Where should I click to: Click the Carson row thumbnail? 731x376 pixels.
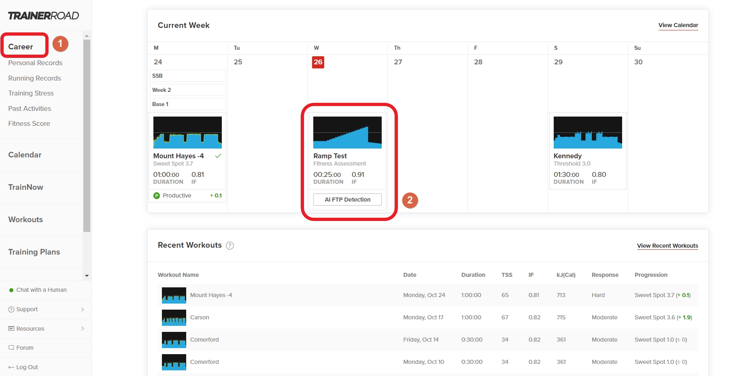174,318
